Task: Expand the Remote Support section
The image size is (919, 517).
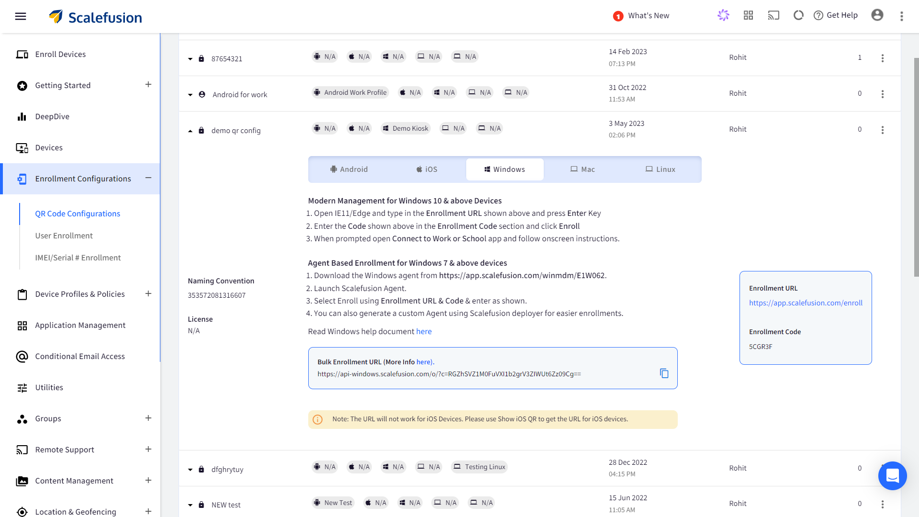Action: pos(148,449)
